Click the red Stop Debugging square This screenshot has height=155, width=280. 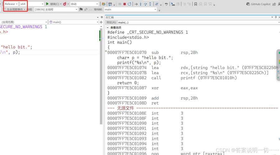125,4
